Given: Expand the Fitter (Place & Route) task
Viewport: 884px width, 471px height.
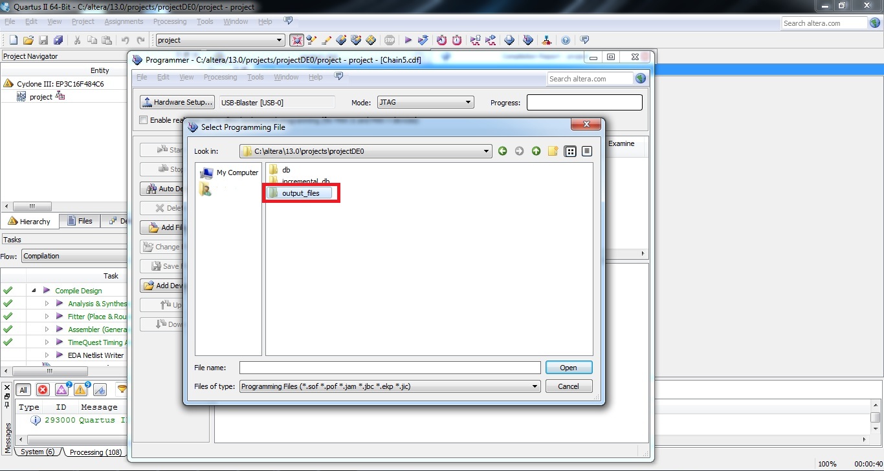Looking at the screenshot, I should pos(47,317).
